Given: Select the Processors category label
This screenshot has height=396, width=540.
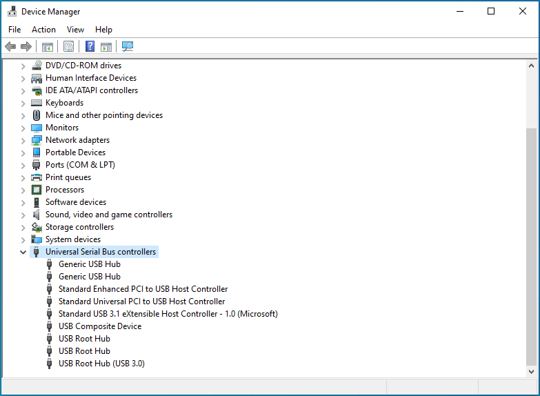Looking at the screenshot, I should (x=65, y=190).
